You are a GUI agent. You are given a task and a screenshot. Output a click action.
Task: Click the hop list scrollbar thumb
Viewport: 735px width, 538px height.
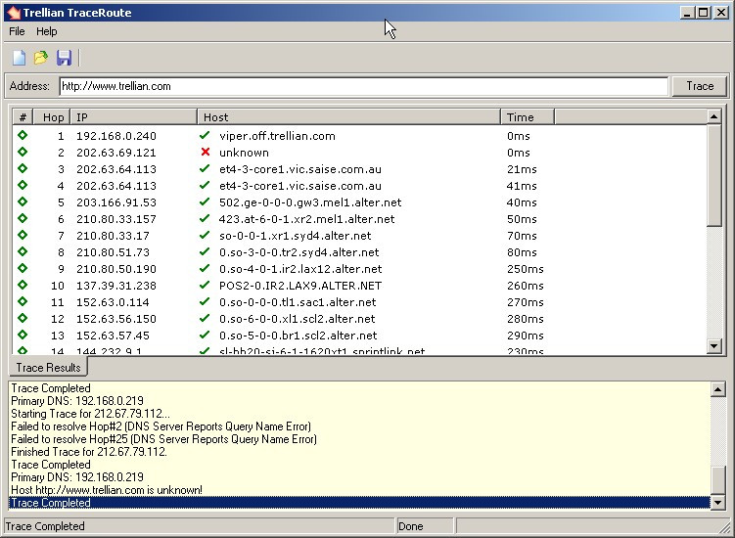pyautogui.click(x=713, y=175)
